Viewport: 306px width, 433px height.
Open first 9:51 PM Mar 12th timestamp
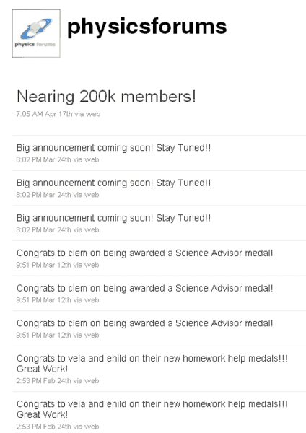[x=43, y=265]
